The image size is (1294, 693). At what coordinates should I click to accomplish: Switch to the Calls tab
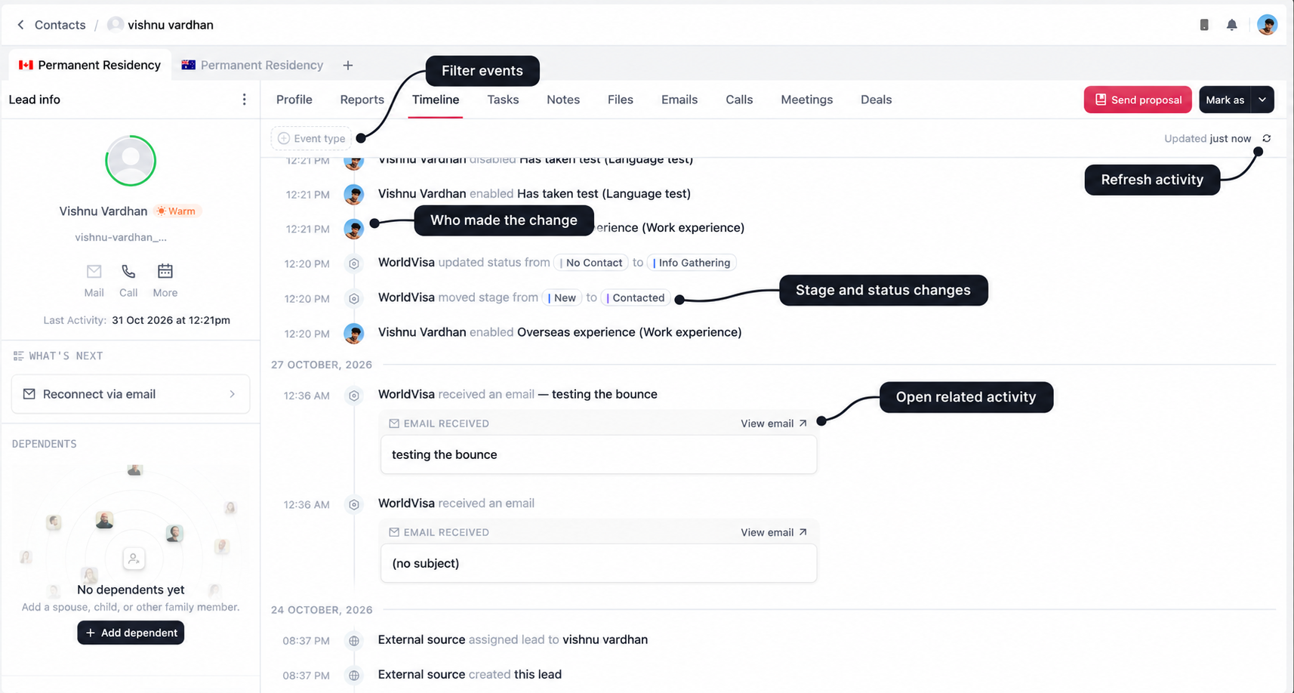click(x=739, y=100)
